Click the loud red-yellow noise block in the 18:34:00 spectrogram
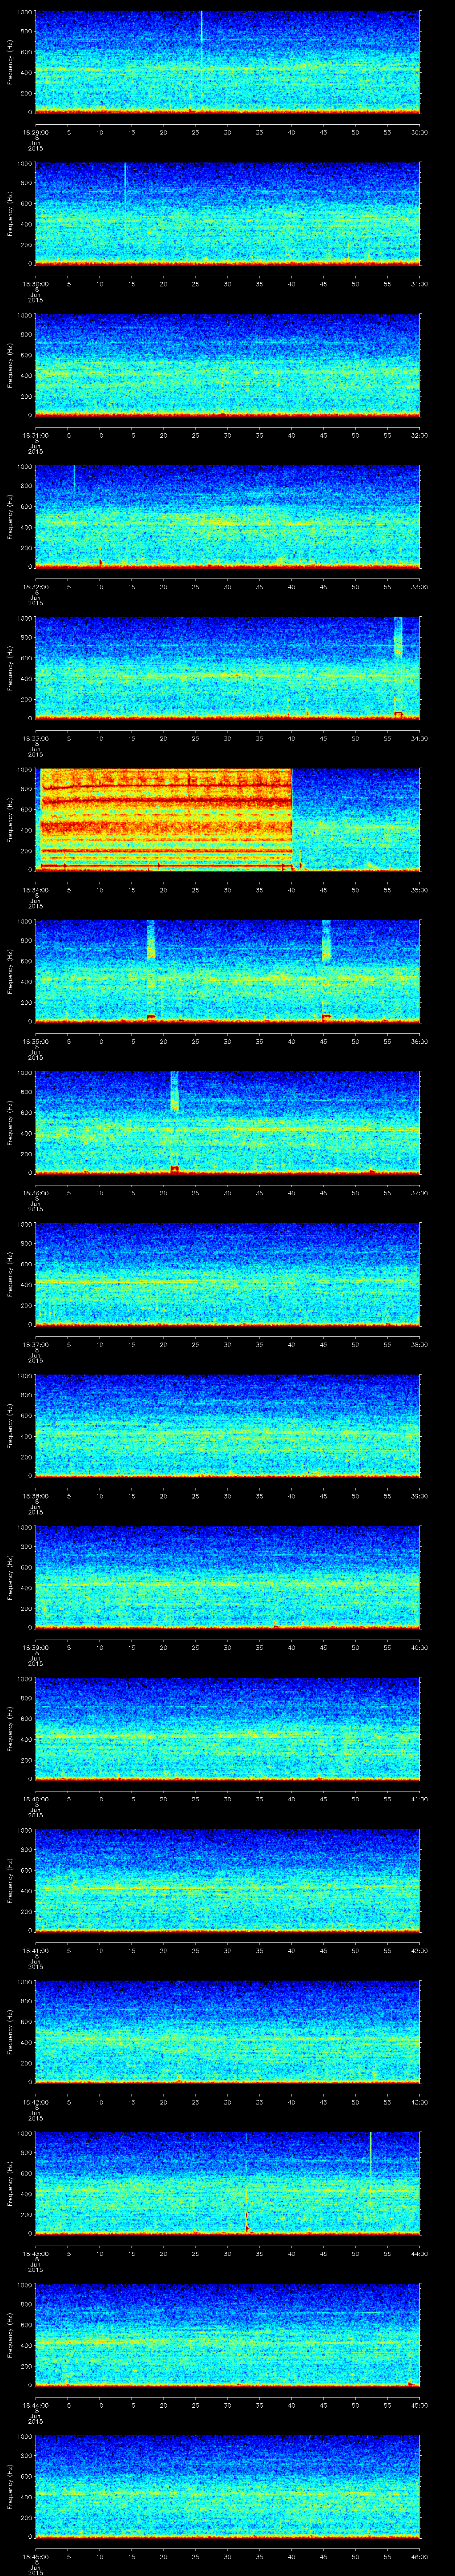 pyautogui.click(x=165, y=818)
